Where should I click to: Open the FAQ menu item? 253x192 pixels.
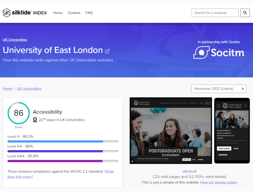coord(89,13)
